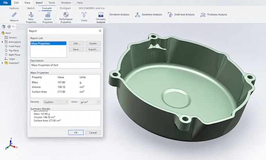Click the Description field with Mass Properties of Part
The image size is (266, 160).
(65, 65)
